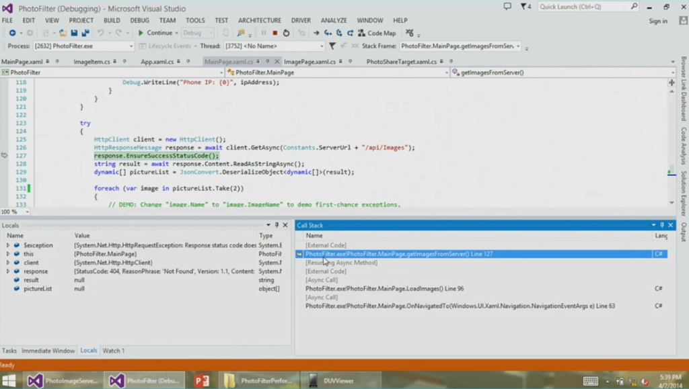The width and height of the screenshot is (689, 389).
Task: Click the Restart debugging icon
Action: click(x=286, y=33)
